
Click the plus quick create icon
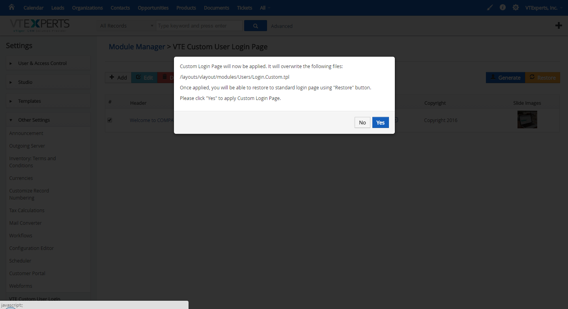559,26
